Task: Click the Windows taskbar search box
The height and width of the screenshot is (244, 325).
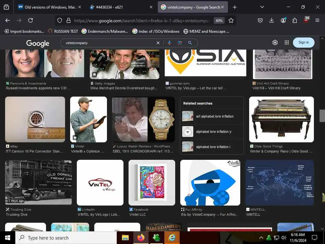Action: 66,238
